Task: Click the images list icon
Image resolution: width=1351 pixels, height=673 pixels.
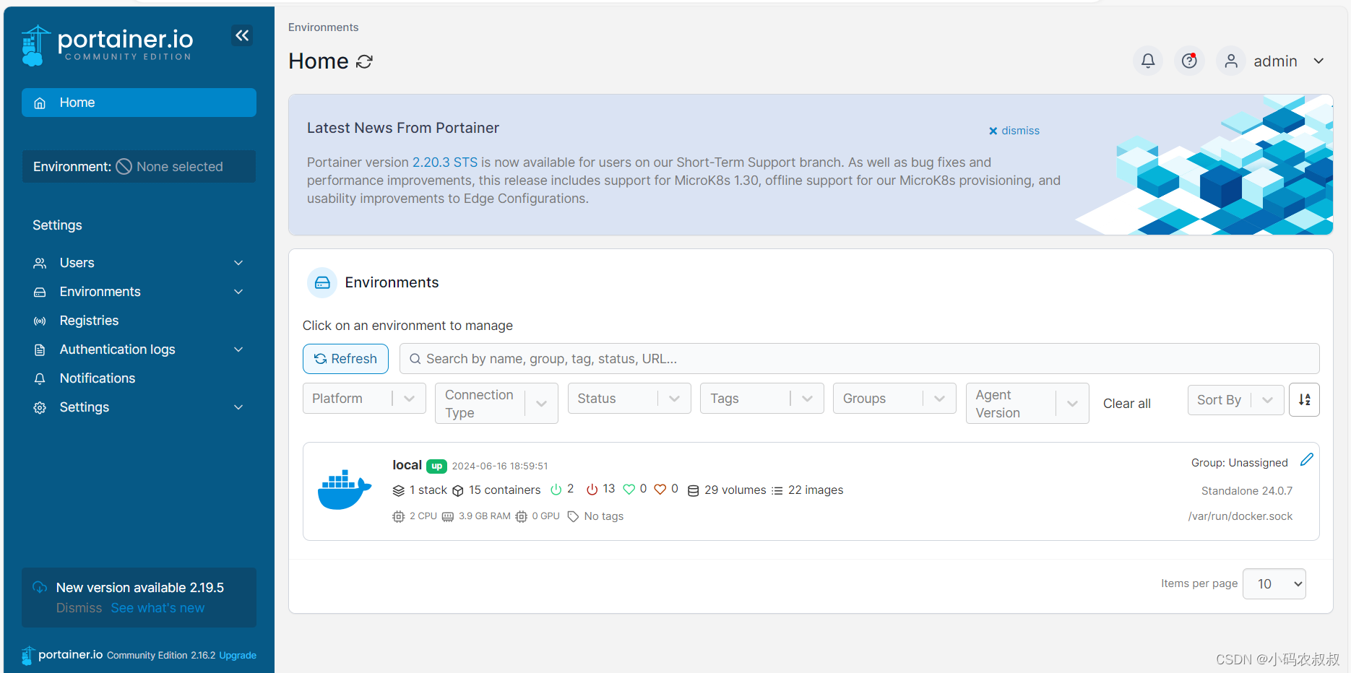Action: [x=777, y=491]
